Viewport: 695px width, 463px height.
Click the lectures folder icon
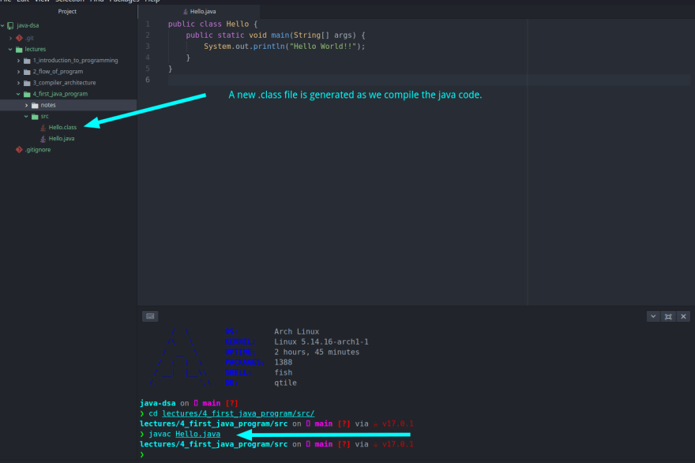(x=19, y=50)
